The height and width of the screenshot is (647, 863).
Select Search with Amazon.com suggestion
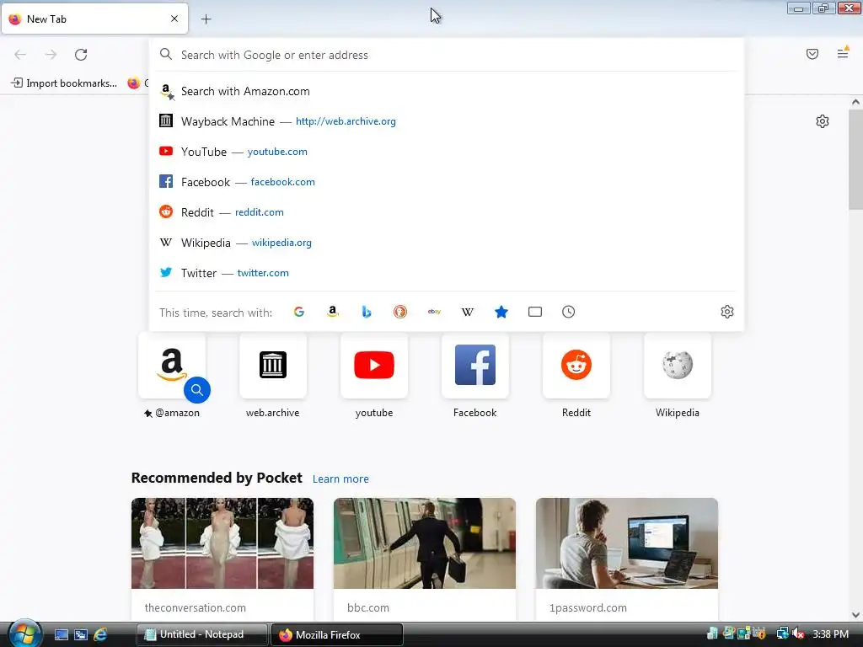coord(447,91)
